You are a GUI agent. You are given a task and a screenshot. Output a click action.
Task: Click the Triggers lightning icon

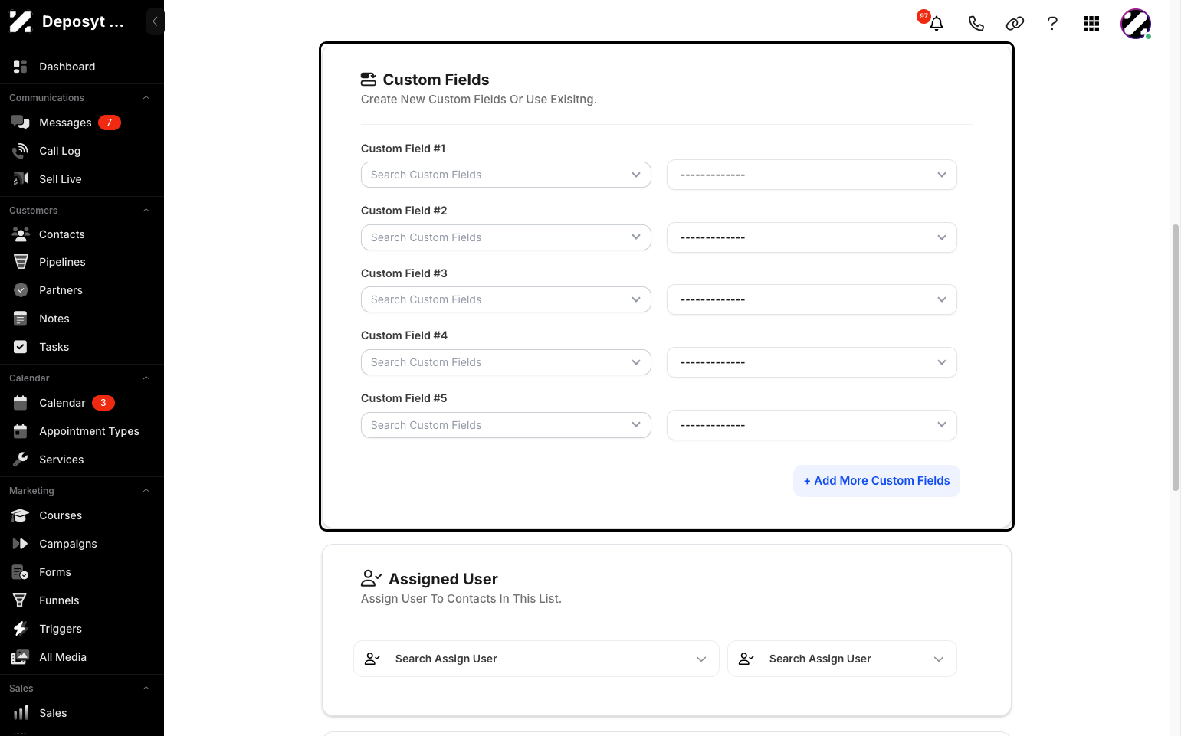point(21,629)
